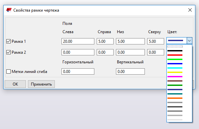Choose the teal color line
Viewport: 199px width, 129px height.
point(175,94)
